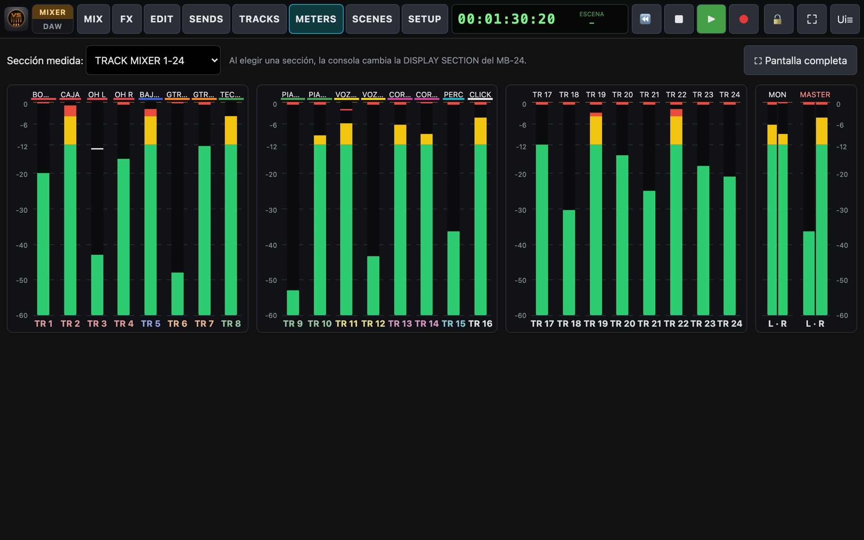This screenshot has height=540, width=864.
Task: Click the PERC track name
Action: 453,94
